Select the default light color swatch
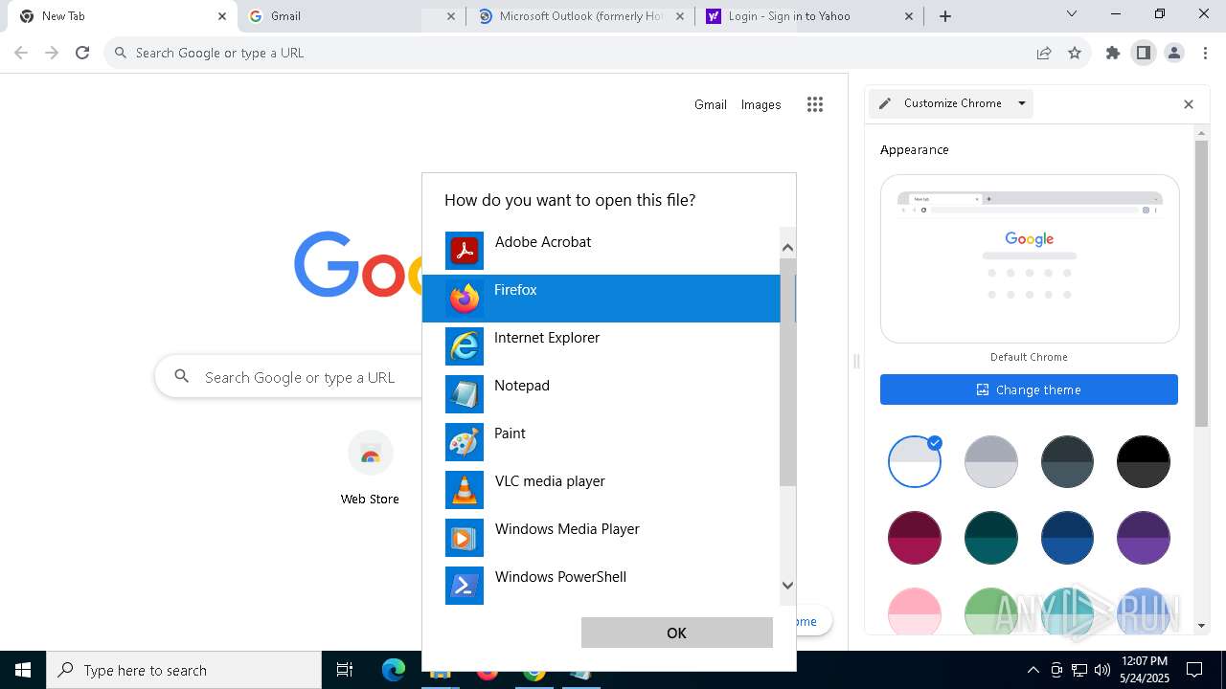This screenshot has width=1226, height=689. click(915, 461)
